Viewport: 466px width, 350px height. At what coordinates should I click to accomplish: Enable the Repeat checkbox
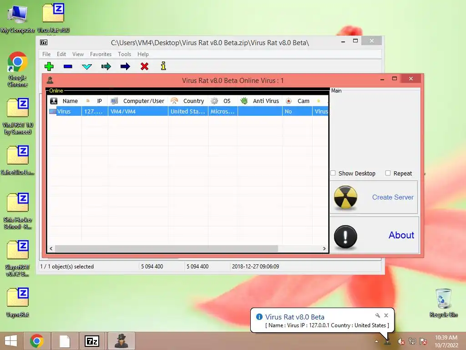(388, 173)
